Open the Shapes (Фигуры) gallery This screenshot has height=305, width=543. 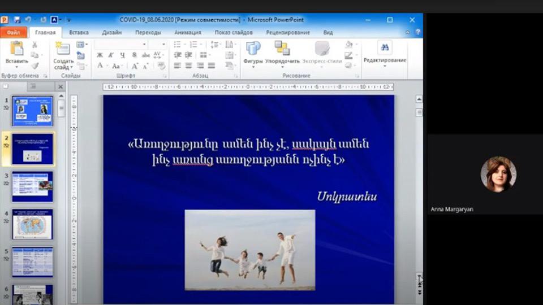click(x=253, y=49)
